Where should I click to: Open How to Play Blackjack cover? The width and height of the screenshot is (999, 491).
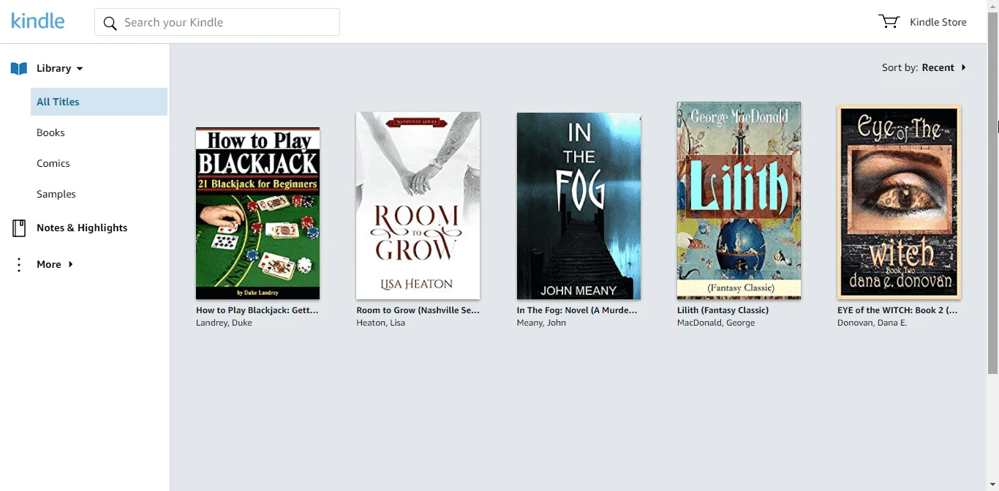[257, 213]
